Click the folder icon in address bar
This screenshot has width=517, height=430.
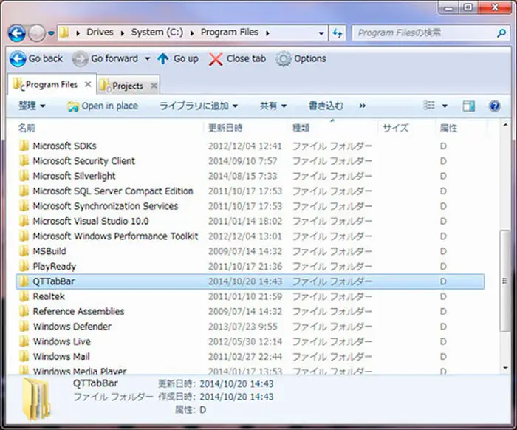[64, 33]
